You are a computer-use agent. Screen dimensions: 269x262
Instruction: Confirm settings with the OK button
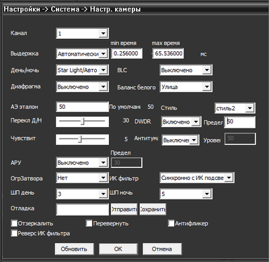click(118, 249)
